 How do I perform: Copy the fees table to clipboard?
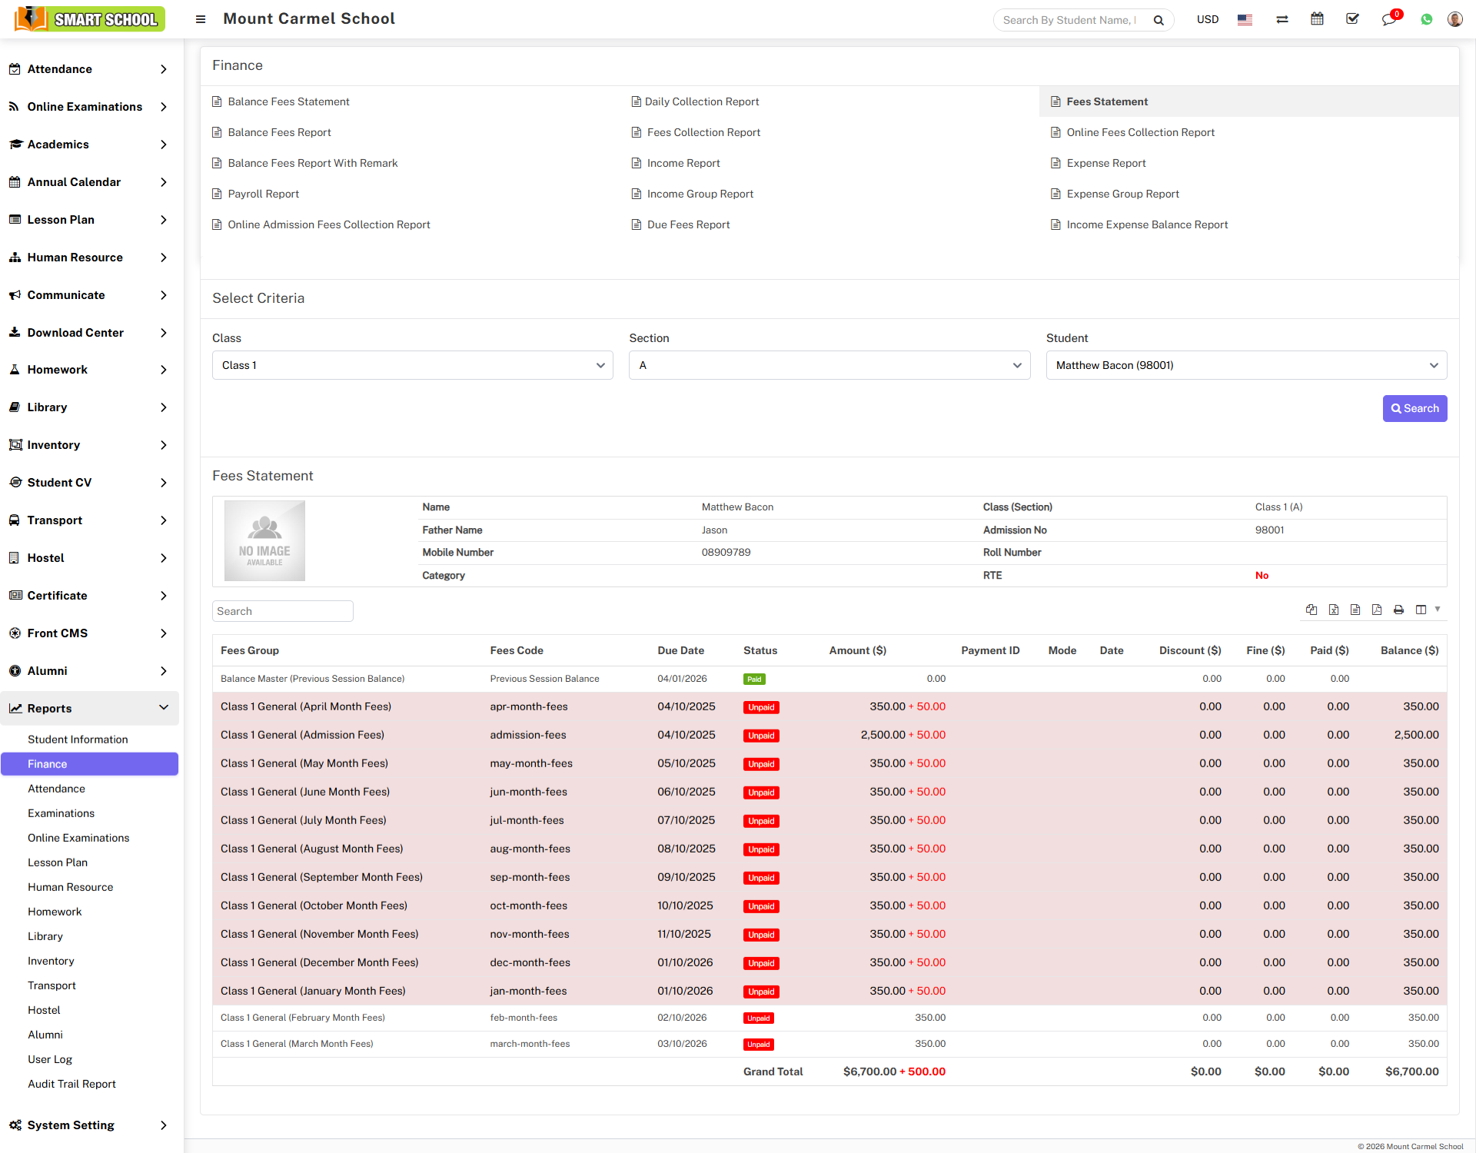[1311, 610]
